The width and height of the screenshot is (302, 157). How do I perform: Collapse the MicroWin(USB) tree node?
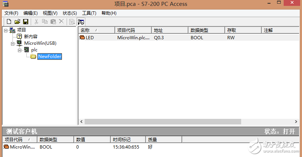point(12,44)
